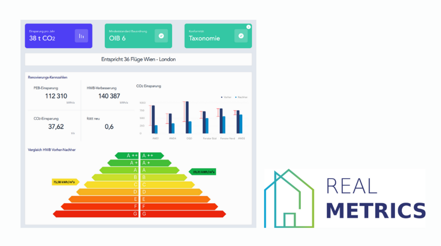Click the Entspricht 36 Flüge Wien - London banner
441x246 pixels.
138,59
